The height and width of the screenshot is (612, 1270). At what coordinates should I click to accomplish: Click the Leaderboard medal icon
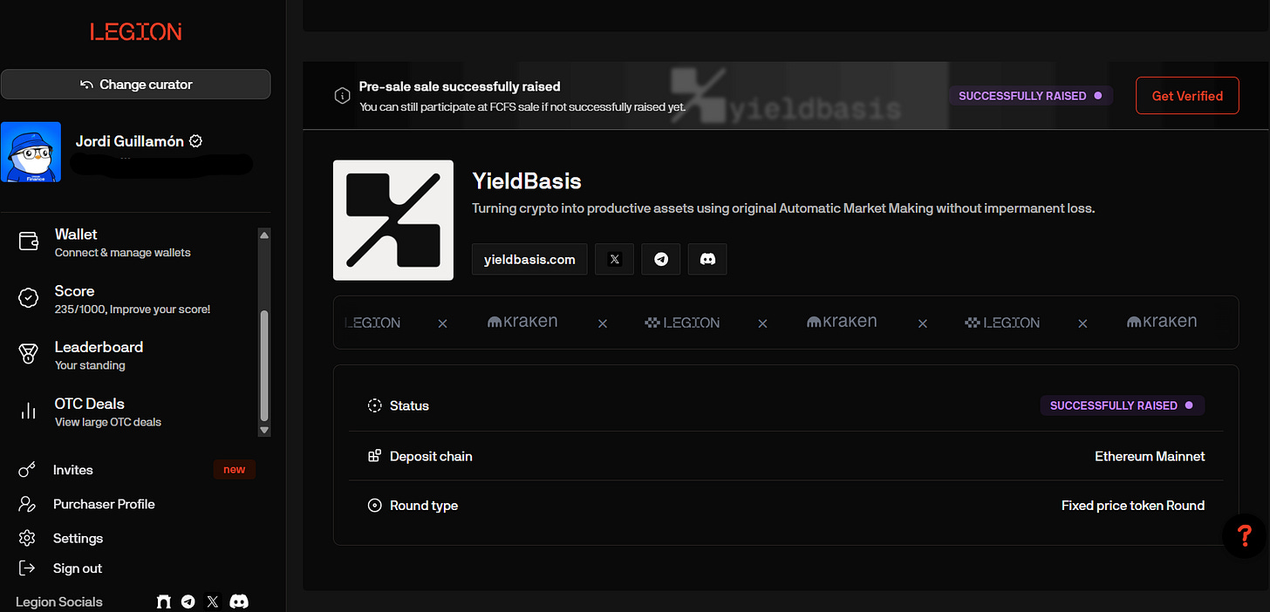tap(28, 354)
